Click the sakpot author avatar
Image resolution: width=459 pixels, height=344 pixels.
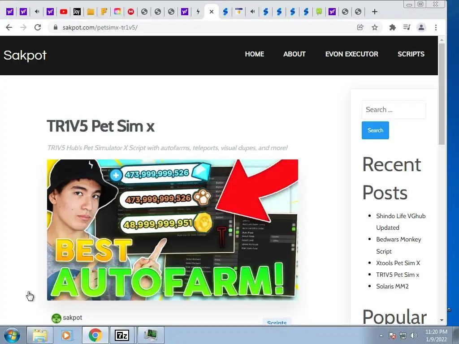pyautogui.click(x=56, y=318)
